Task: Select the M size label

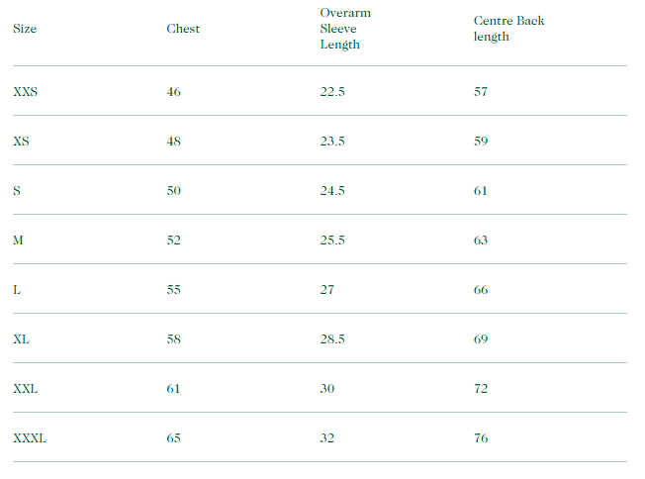Action: 18,240
